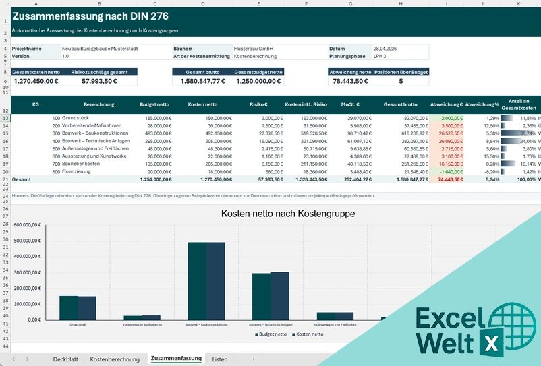Click the Budget netto legend marker
This screenshot has width=541, height=366.
(256, 334)
